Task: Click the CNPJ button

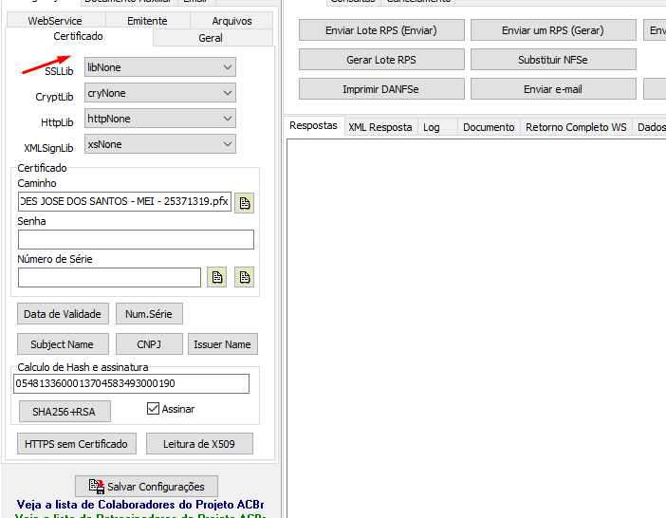Action: 149,344
